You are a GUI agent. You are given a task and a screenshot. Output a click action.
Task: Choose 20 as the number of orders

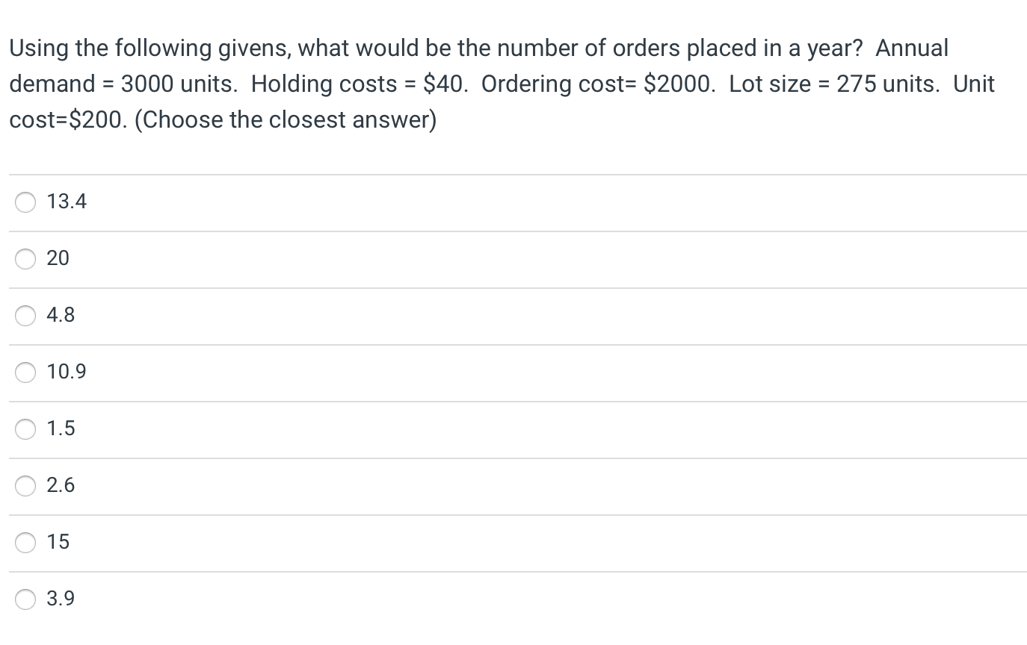(x=25, y=259)
